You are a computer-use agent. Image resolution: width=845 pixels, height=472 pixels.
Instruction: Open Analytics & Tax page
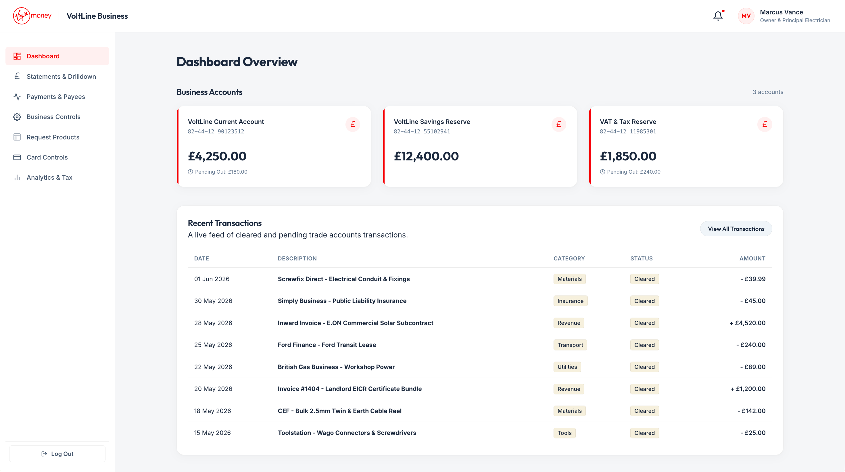[57, 177]
